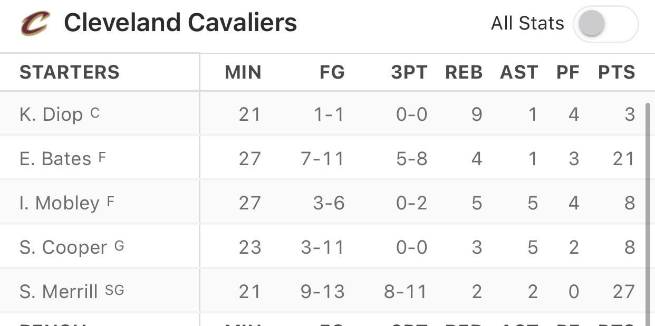Viewport: 655px width, 326px height.
Task: Click the AST column header
Action: click(519, 72)
